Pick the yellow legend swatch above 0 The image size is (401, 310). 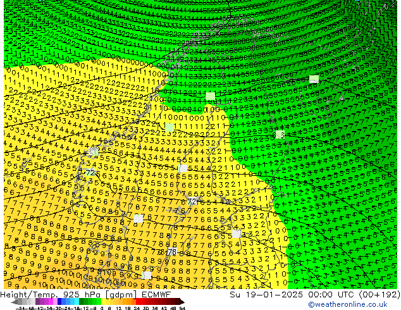click(x=103, y=302)
